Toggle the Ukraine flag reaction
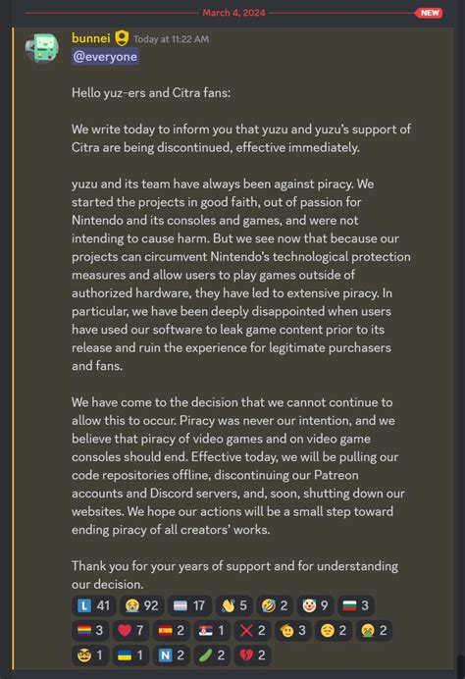This screenshot has width=465, height=679. [x=130, y=654]
